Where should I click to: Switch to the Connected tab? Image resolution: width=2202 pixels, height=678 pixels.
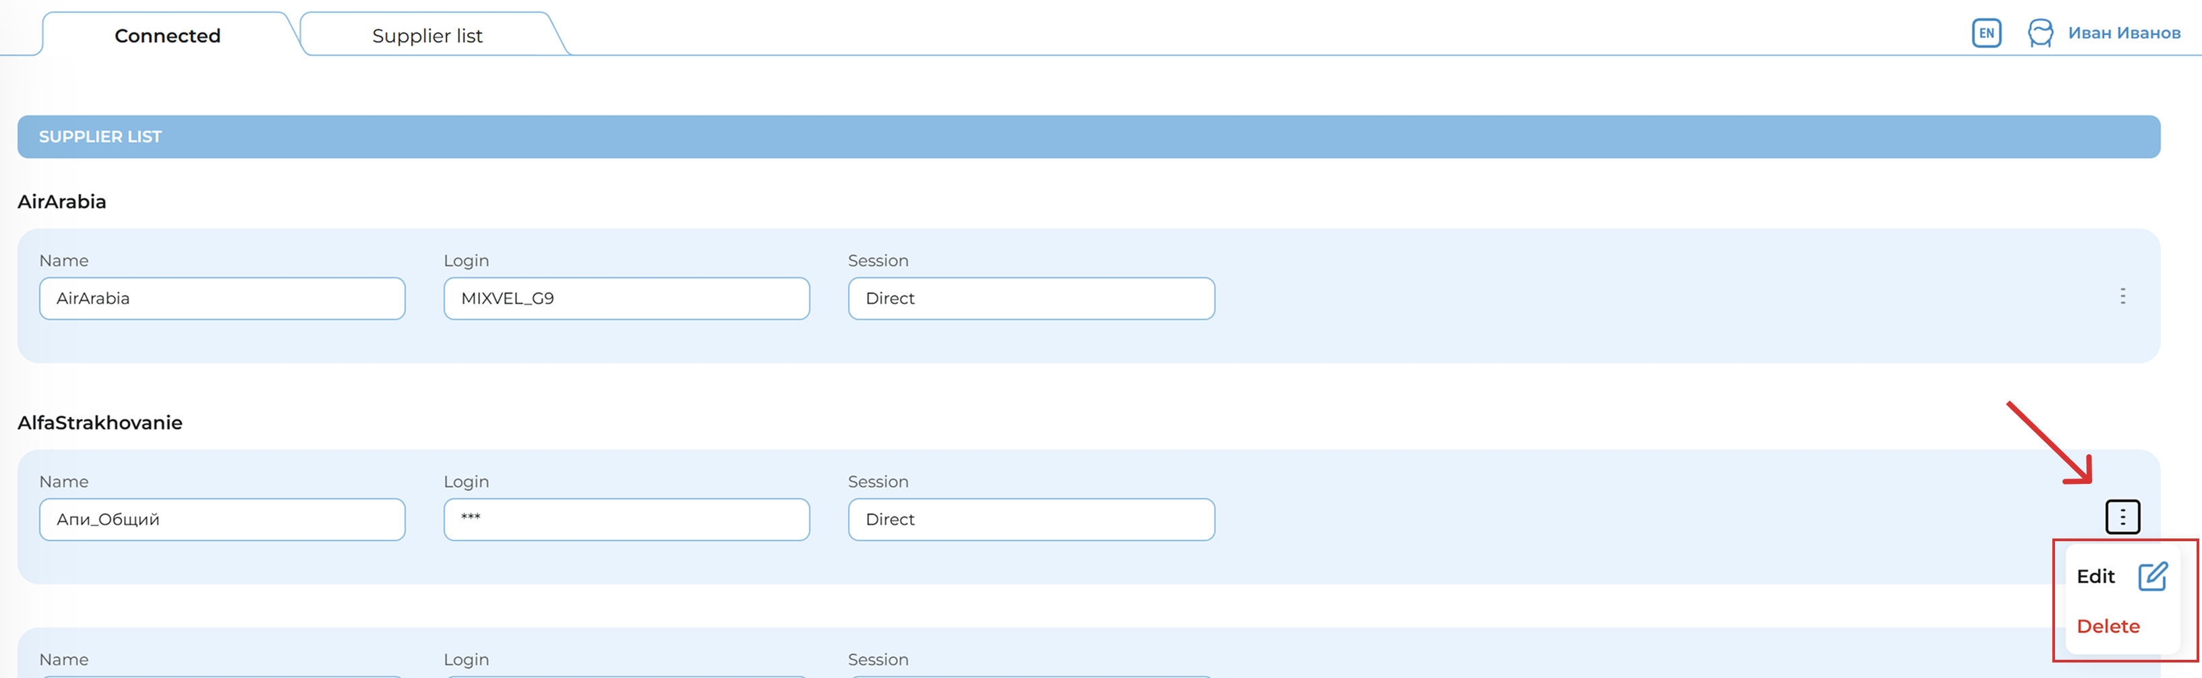(x=167, y=36)
